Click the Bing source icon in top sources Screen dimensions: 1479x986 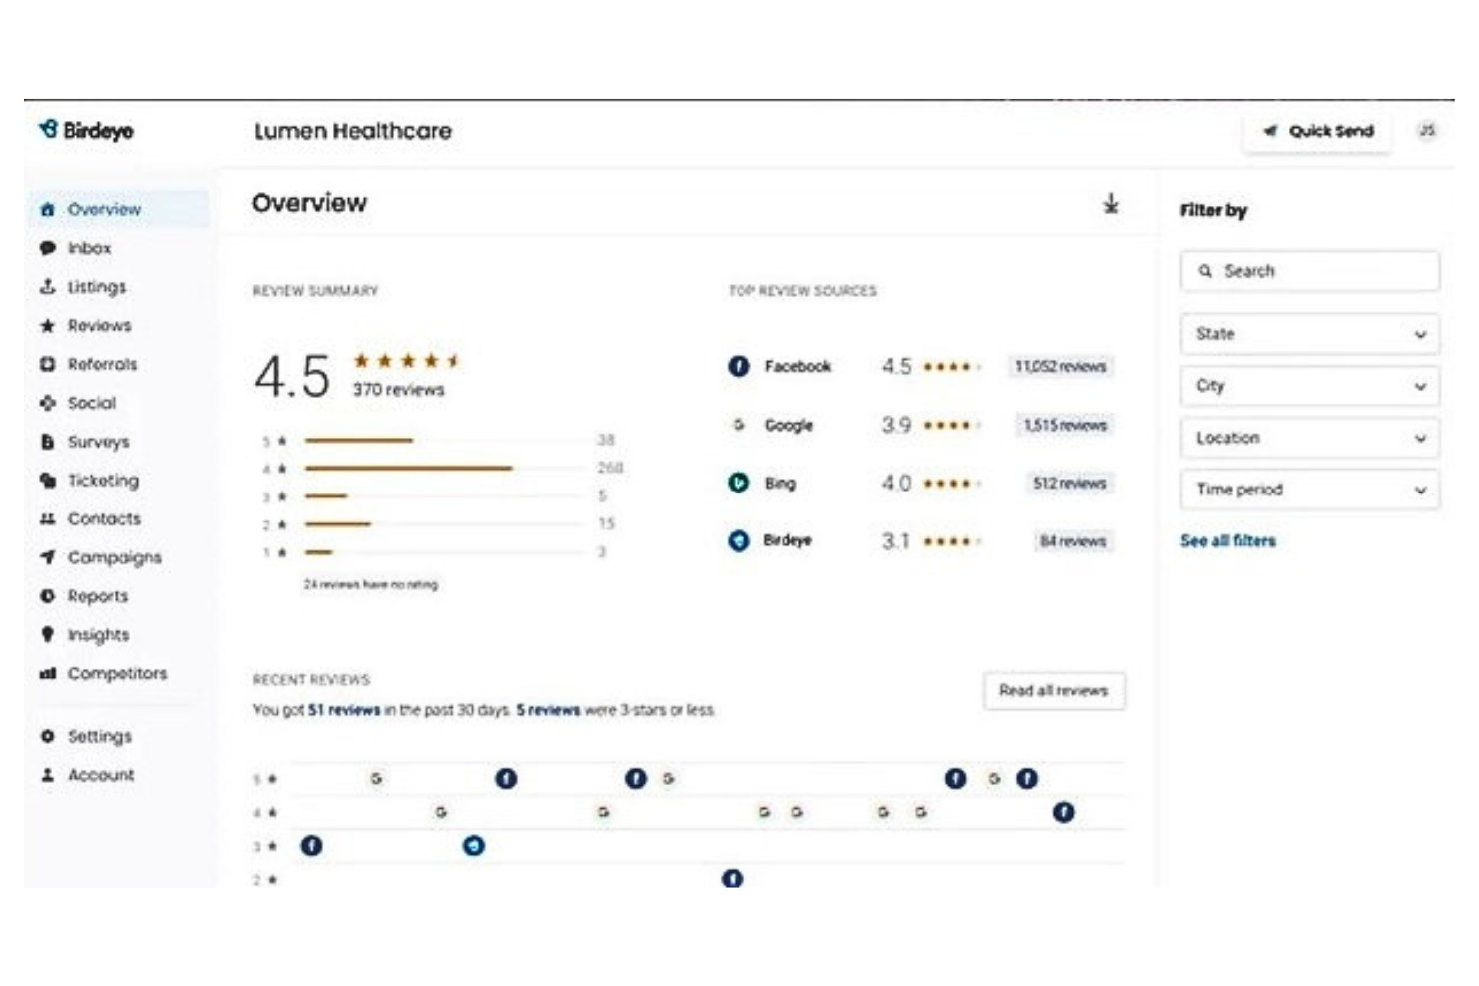pos(739,483)
